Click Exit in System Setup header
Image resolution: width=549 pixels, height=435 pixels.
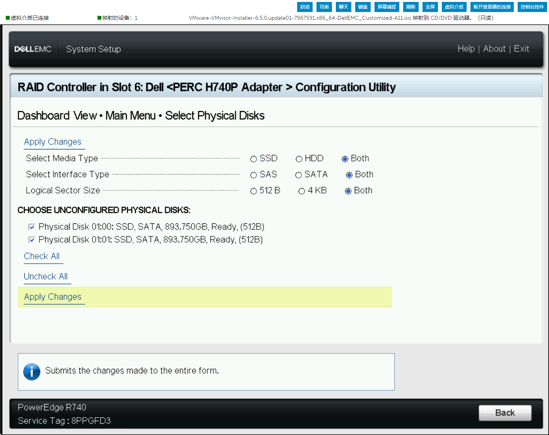[x=521, y=49]
